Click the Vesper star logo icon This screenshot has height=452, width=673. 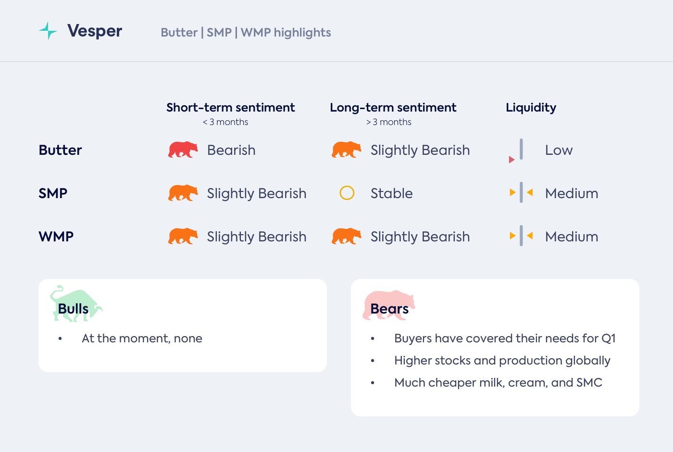point(48,31)
